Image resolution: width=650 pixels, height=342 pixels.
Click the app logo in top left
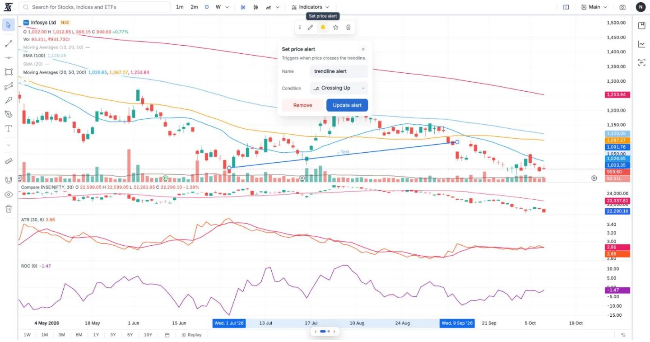(x=8, y=7)
